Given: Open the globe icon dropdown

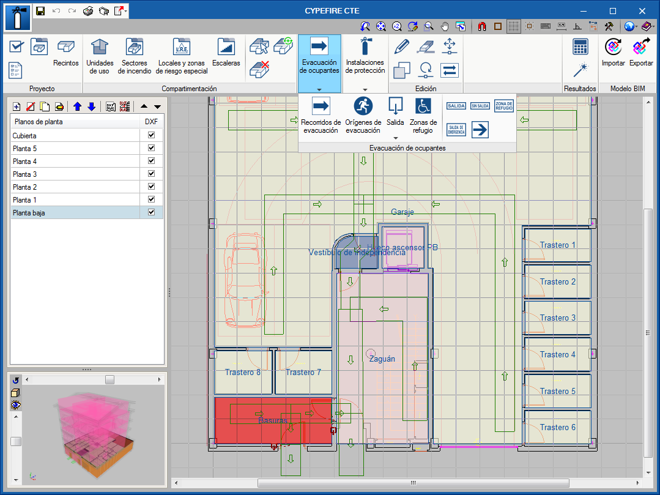Looking at the screenshot, I should click(x=631, y=26).
